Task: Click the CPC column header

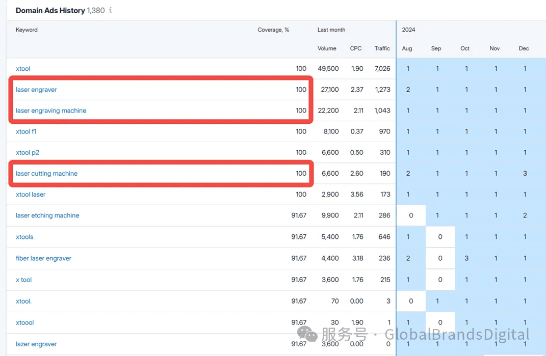Action: coord(355,48)
